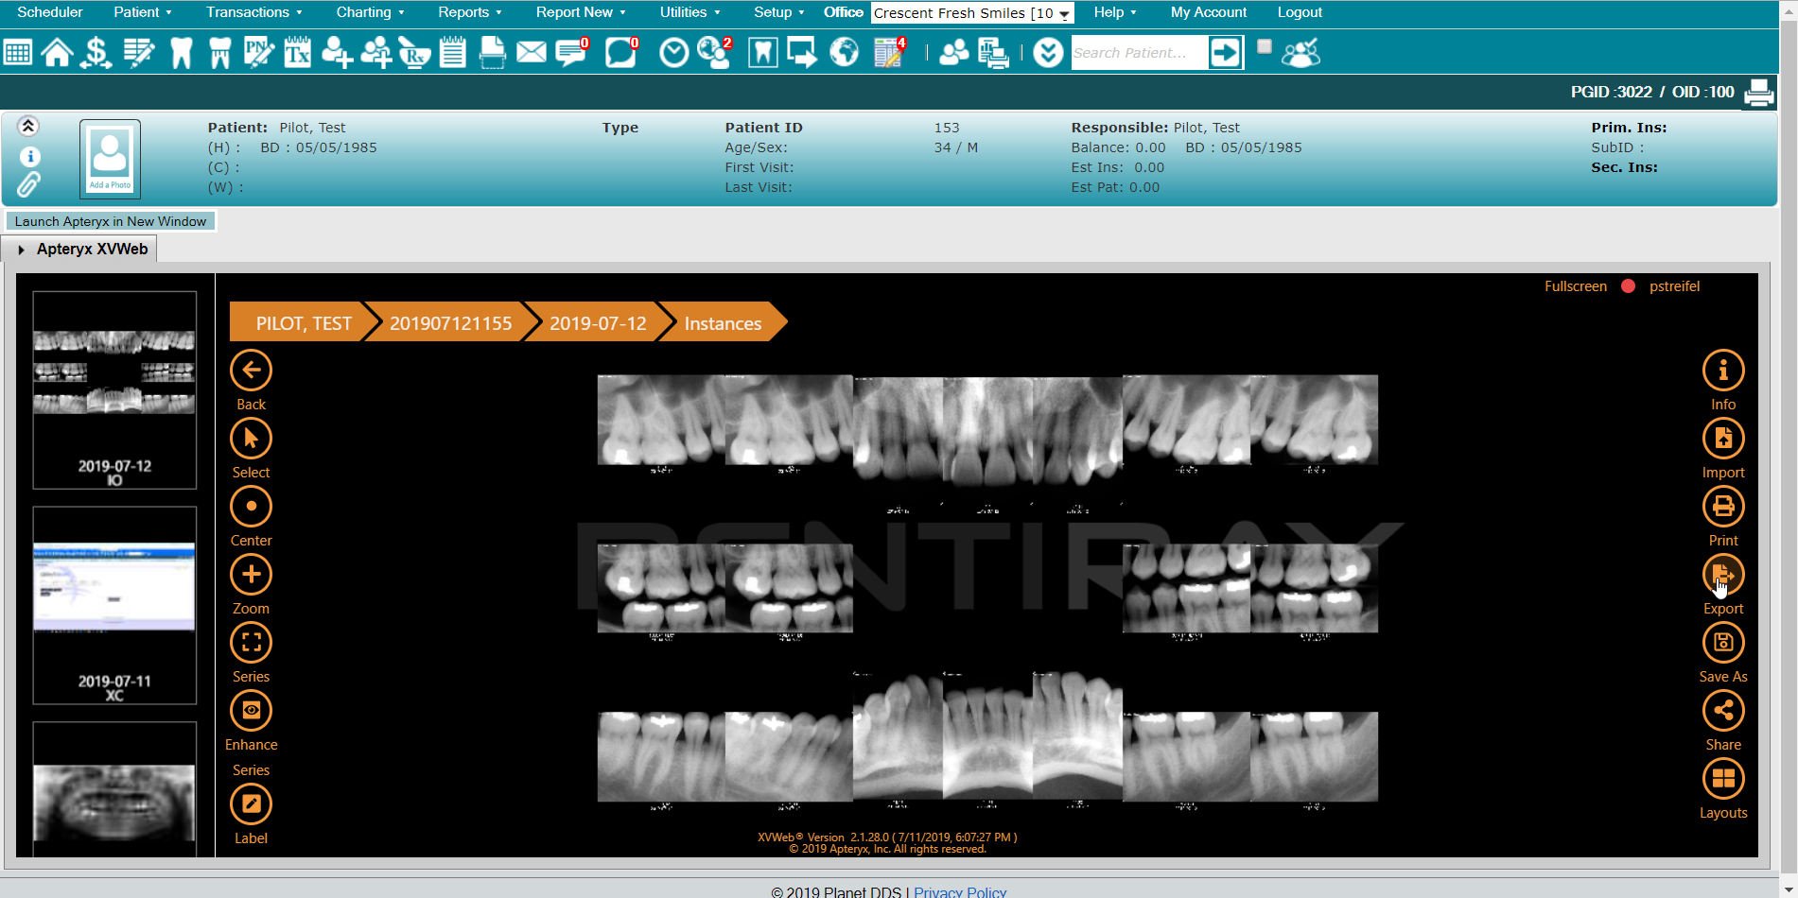The width and height of the screenshot is (1798, 898).
Task: Click the Search Patient input field
Action: pyautogui.click(x=1139, y=53)
